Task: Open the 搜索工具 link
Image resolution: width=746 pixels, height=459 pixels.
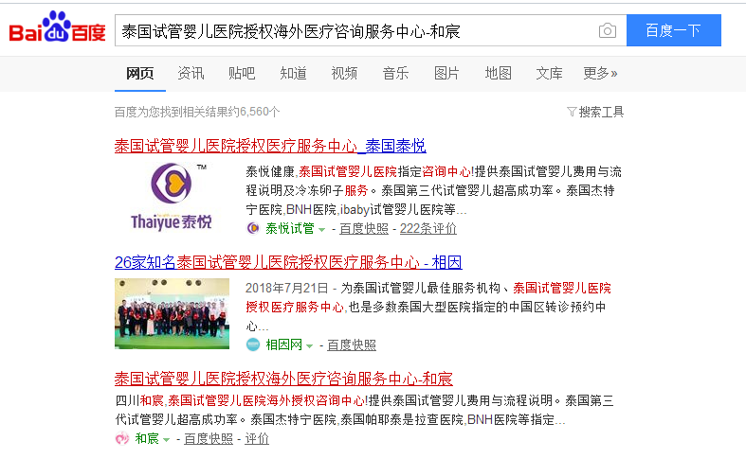Action: pos(601,112)
